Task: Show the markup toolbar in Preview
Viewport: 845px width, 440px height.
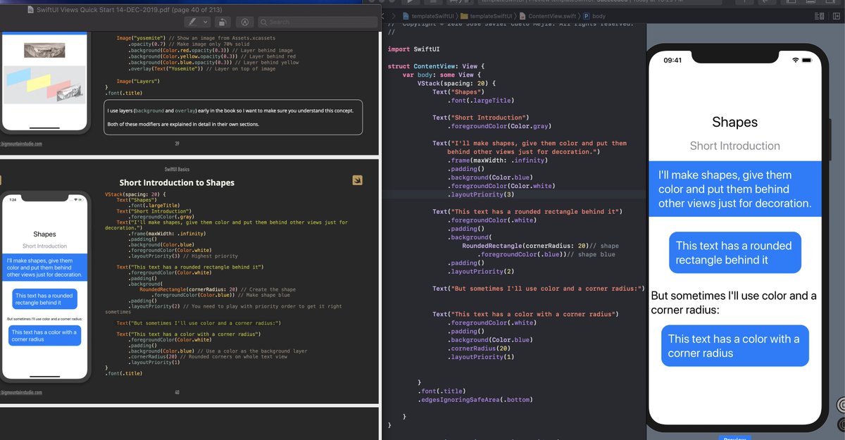Action: (245, 22)
